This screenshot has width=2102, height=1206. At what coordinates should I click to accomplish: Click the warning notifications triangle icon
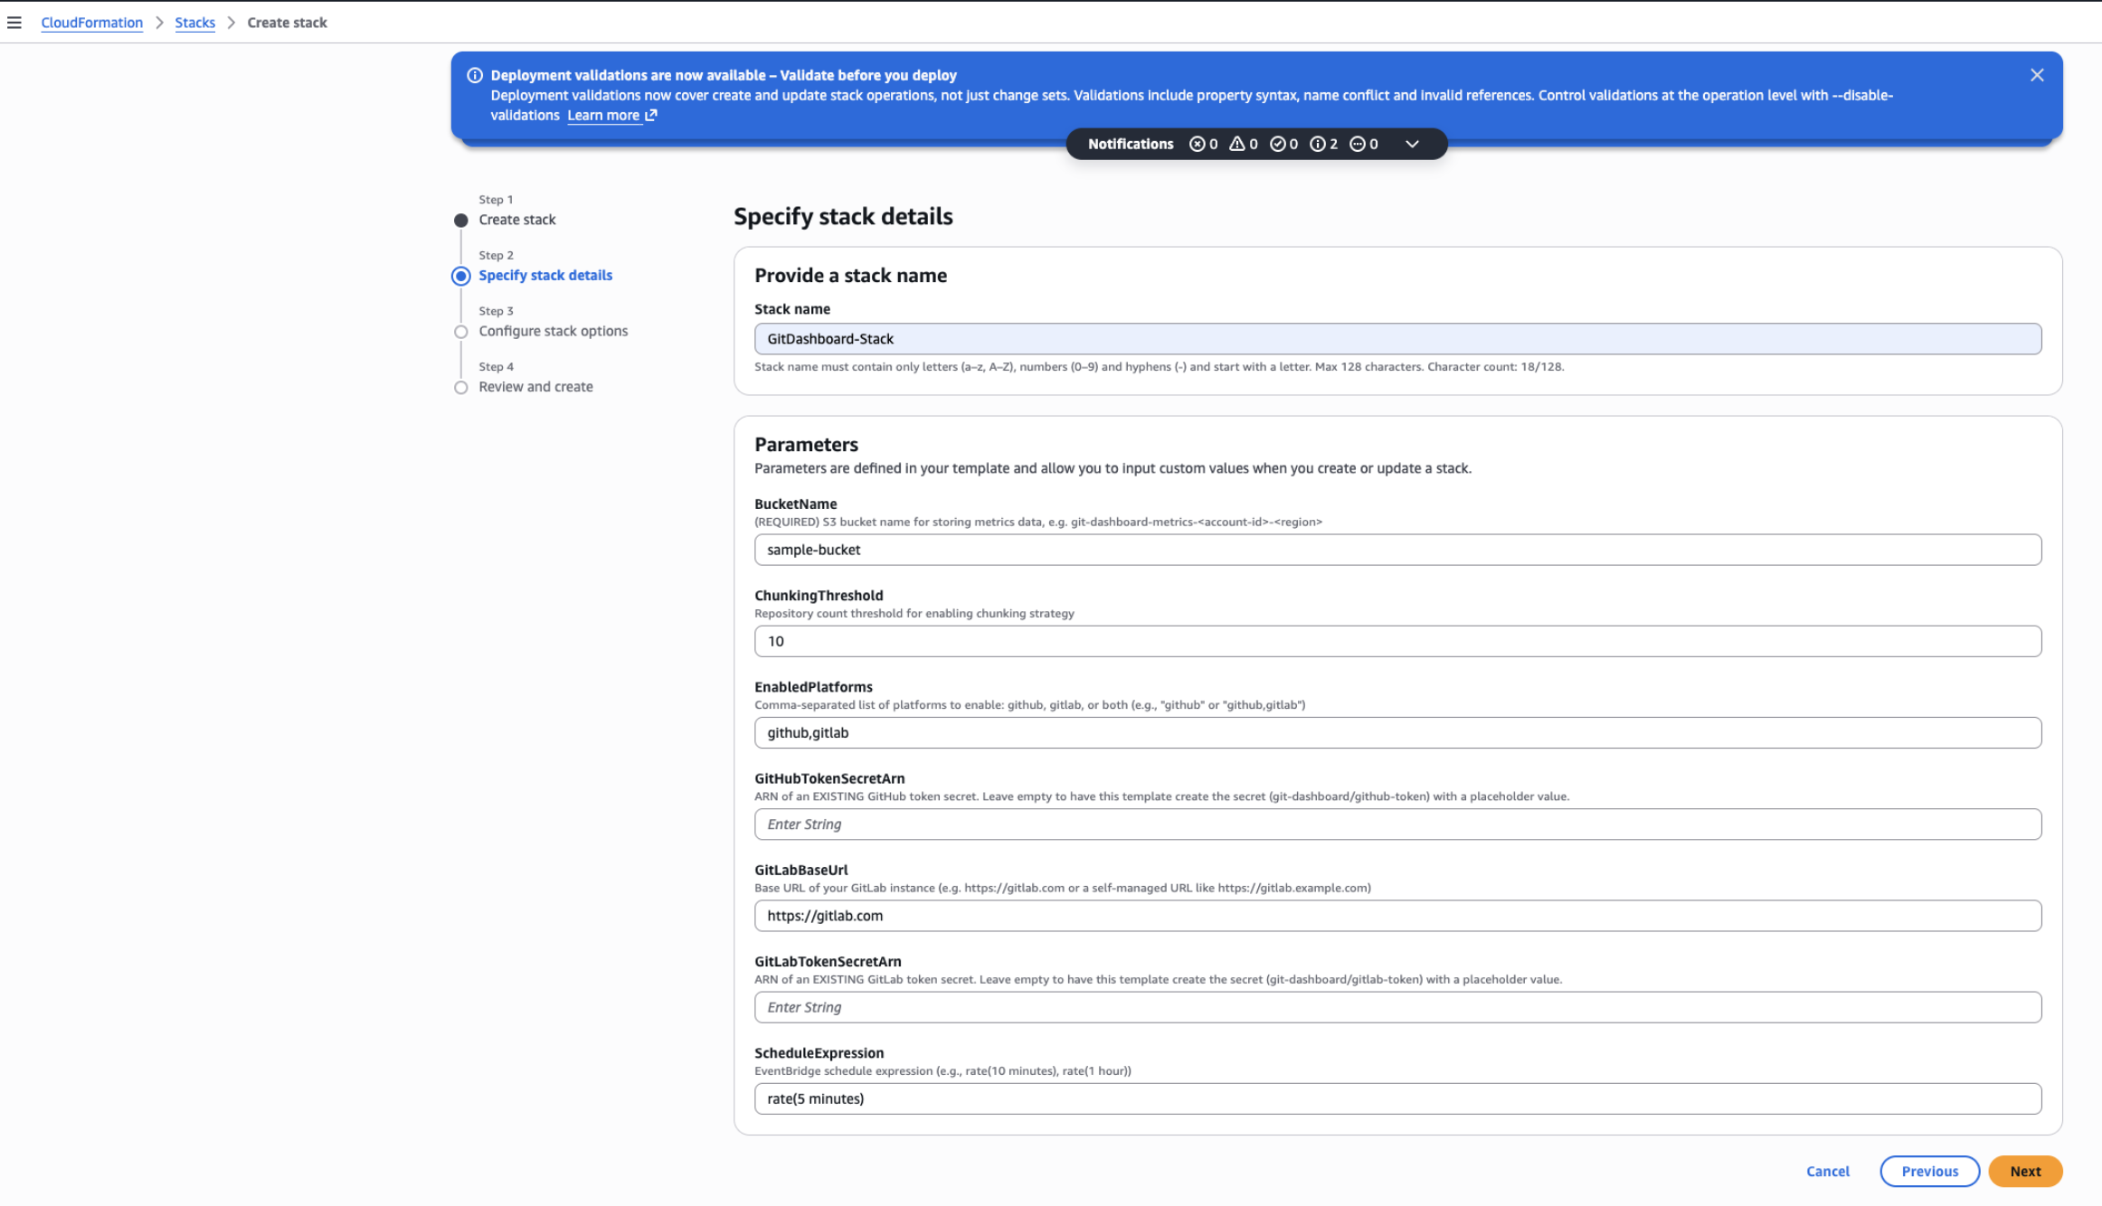click(x=1236, y=144)
